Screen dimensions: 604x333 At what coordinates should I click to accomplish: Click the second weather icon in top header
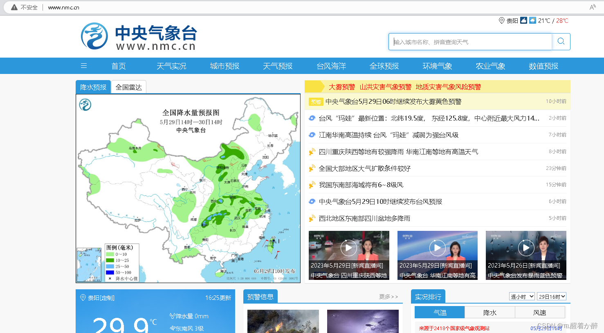point(532,20)
